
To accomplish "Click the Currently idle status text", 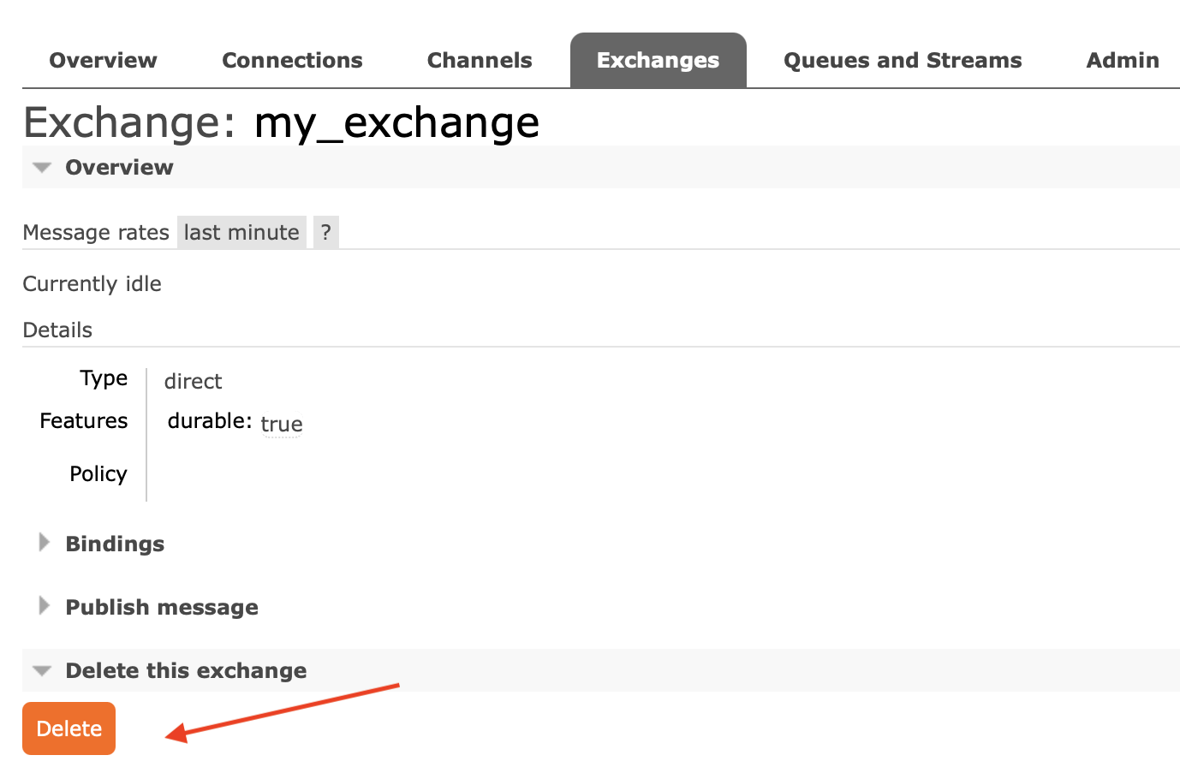I will tap(92, 283).
